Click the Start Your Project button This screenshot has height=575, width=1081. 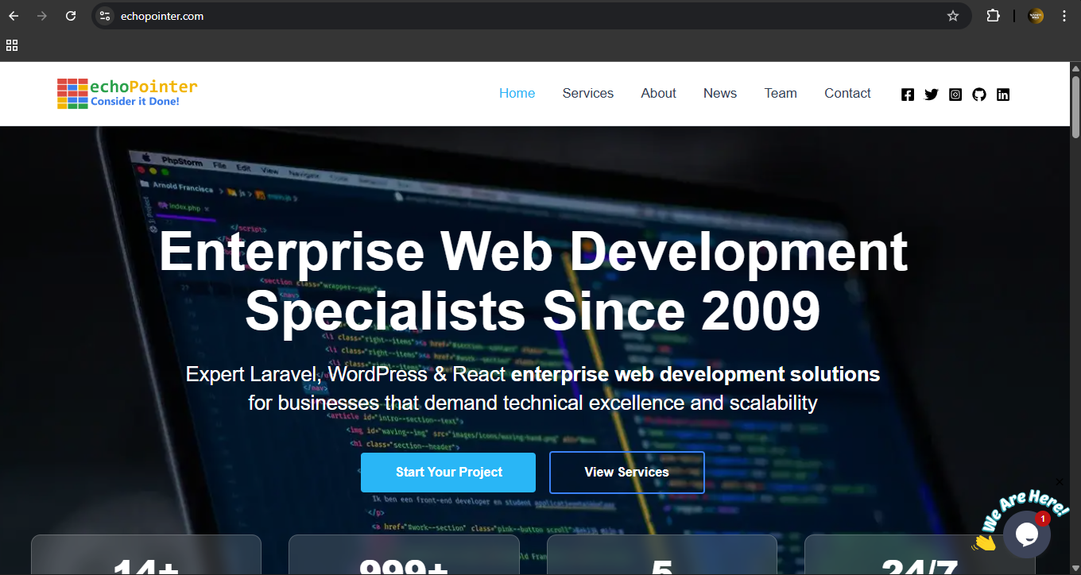[448, 473]
